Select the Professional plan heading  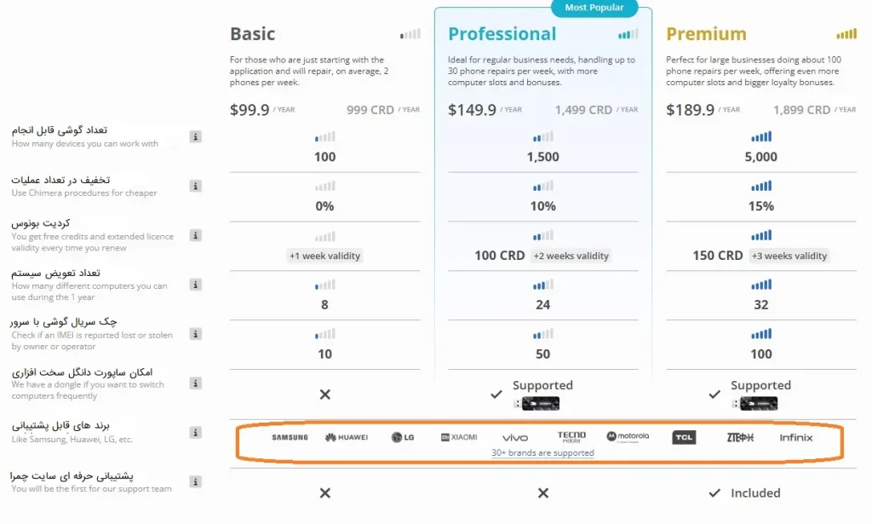502,34
